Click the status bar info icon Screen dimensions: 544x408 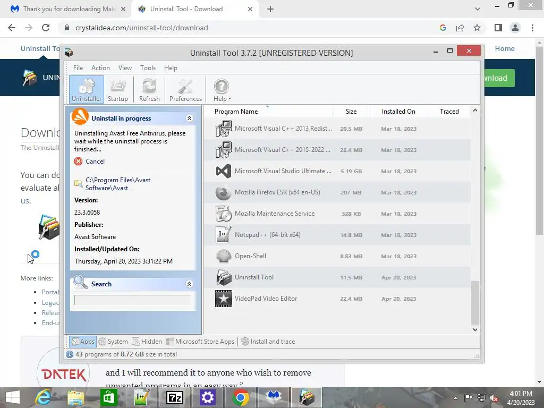point(70,354)
